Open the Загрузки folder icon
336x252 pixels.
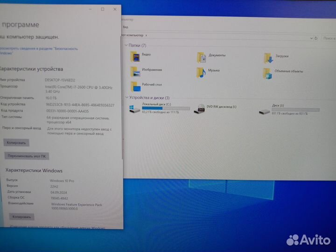(268, 58)
